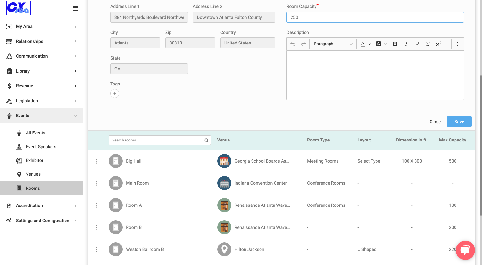Viewport: 482px width, 265px height.
Task: Expand the Settings and Configuration menu
Action: click(42, 221)
